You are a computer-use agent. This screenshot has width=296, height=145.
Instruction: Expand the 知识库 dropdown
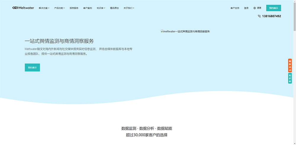point(101,8)
